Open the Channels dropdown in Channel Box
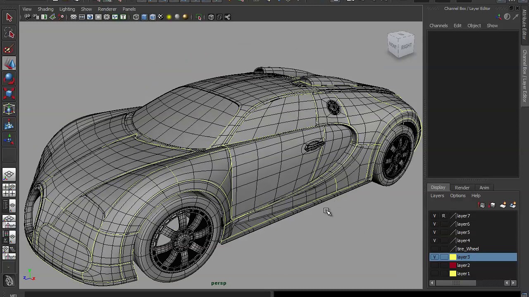Viewport: 529px width, 297px height. pyautogui.click(x=438, y=26)
